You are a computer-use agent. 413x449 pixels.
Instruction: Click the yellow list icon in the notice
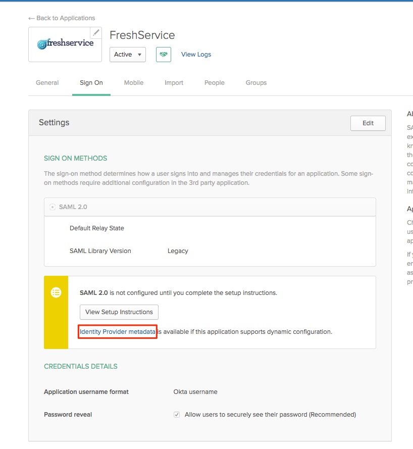coord(56,292)
